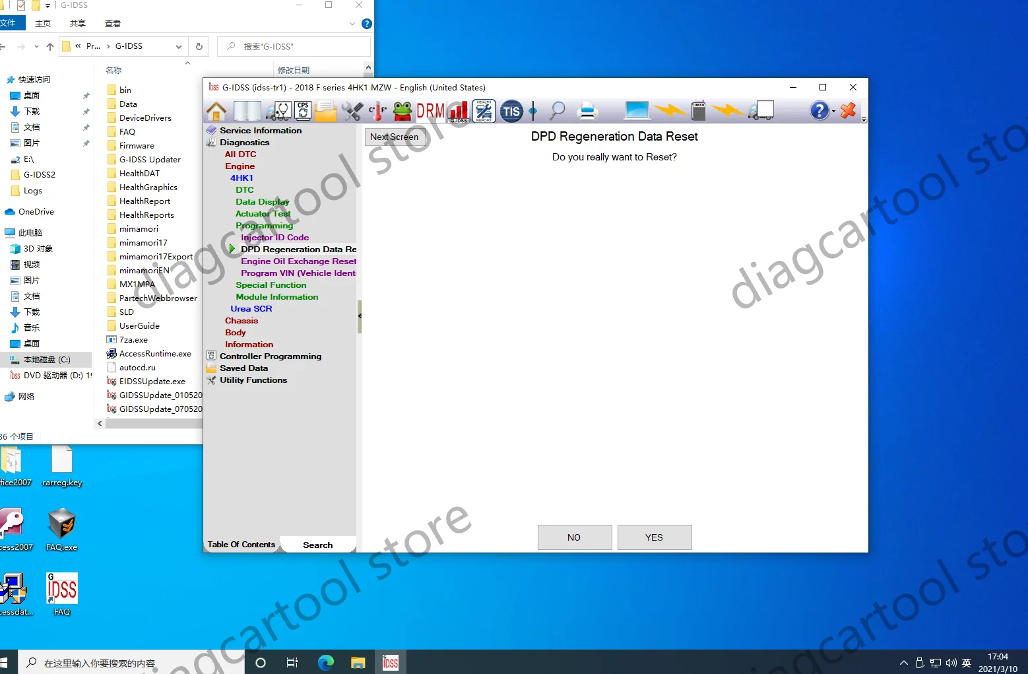Open the Help icon dropdown arrow
Image resolution: width=1028 pixels, height=674 pixels.
point(833,112)
